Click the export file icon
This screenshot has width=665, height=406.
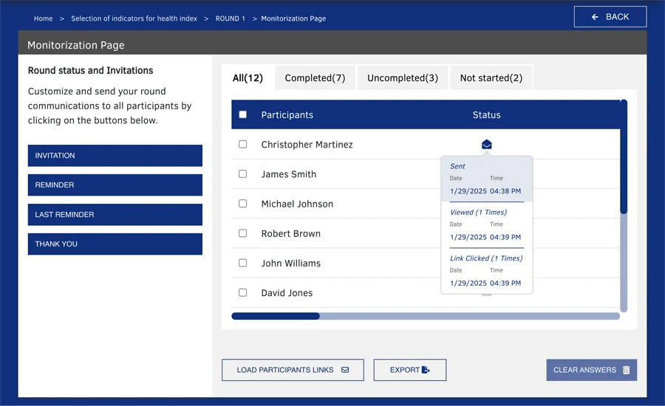coord(426,370)
